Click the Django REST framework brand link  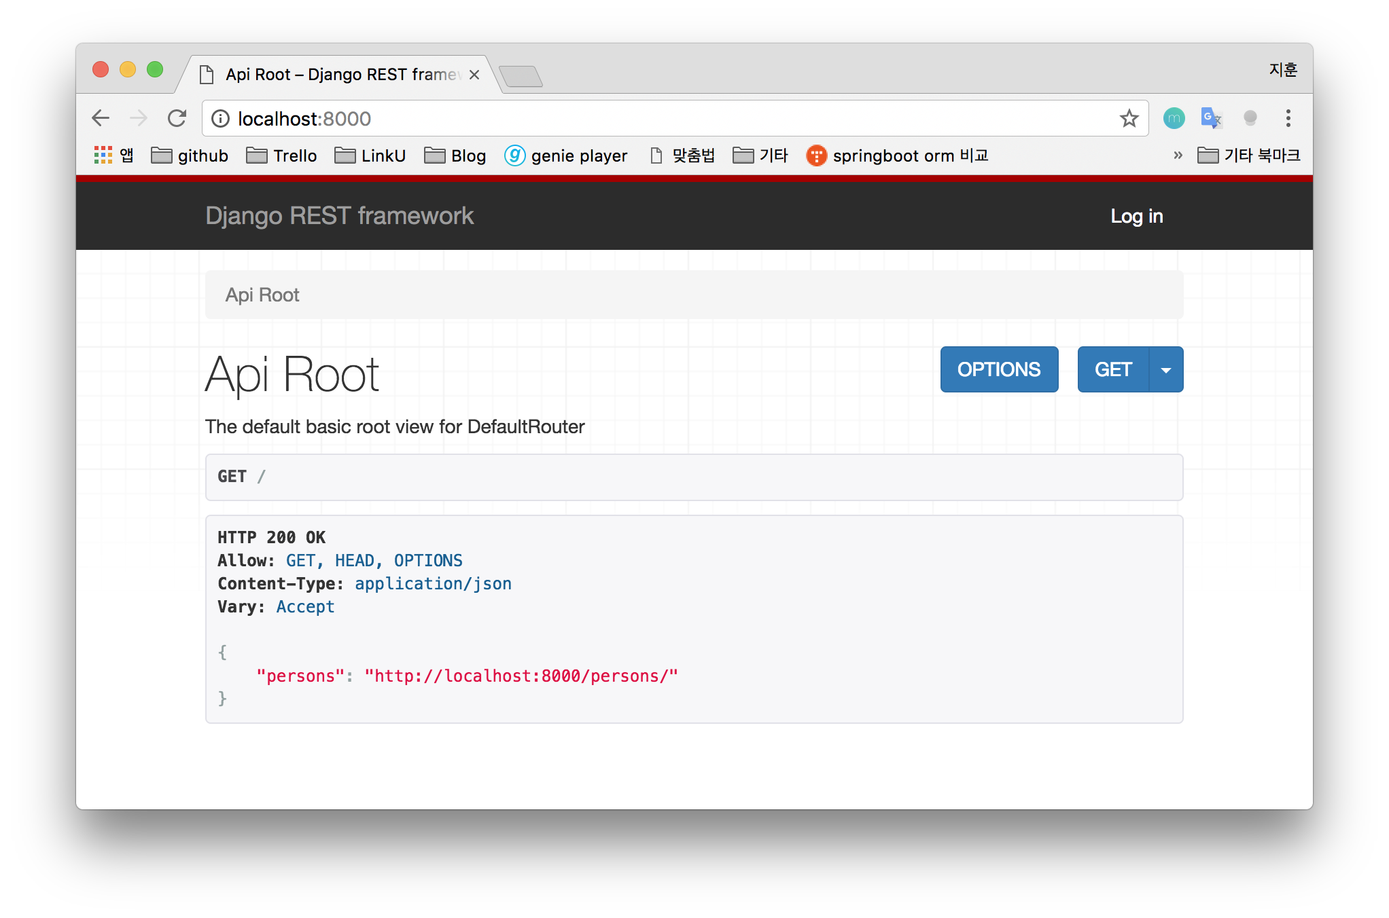point(340,216)
